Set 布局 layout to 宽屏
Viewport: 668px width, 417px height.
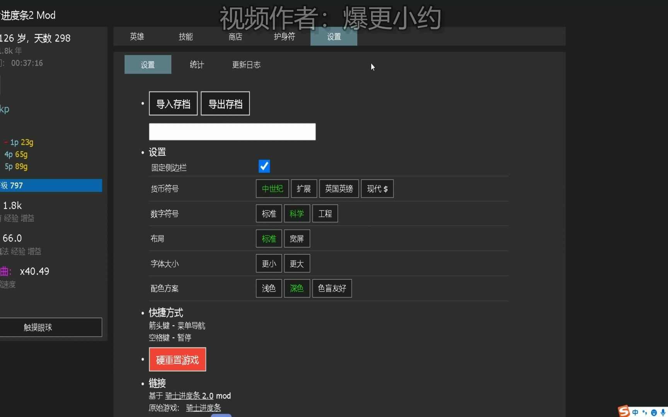click(297, 239)
